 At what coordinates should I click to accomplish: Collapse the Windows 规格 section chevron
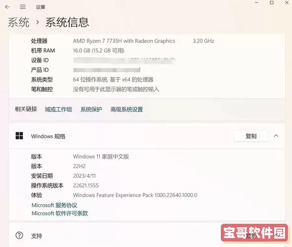[x=276, y=136]
